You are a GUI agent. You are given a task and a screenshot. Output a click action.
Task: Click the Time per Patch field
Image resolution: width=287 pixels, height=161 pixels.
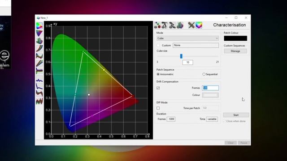coord(210,108)
